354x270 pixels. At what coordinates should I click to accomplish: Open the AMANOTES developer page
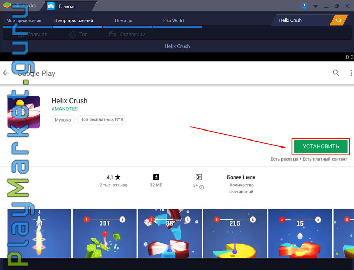pyautogui.click(x=65, y=109)
